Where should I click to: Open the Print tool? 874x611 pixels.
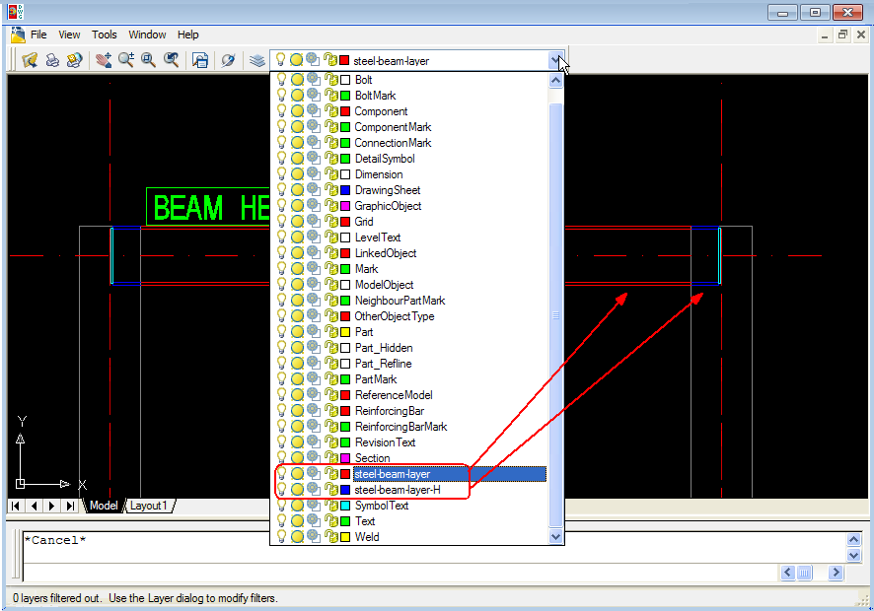(52, 59)
